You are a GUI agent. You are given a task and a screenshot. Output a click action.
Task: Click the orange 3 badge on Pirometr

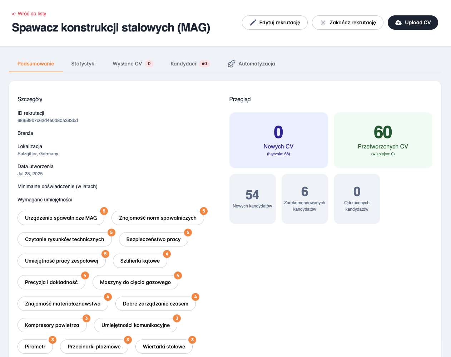53,340
